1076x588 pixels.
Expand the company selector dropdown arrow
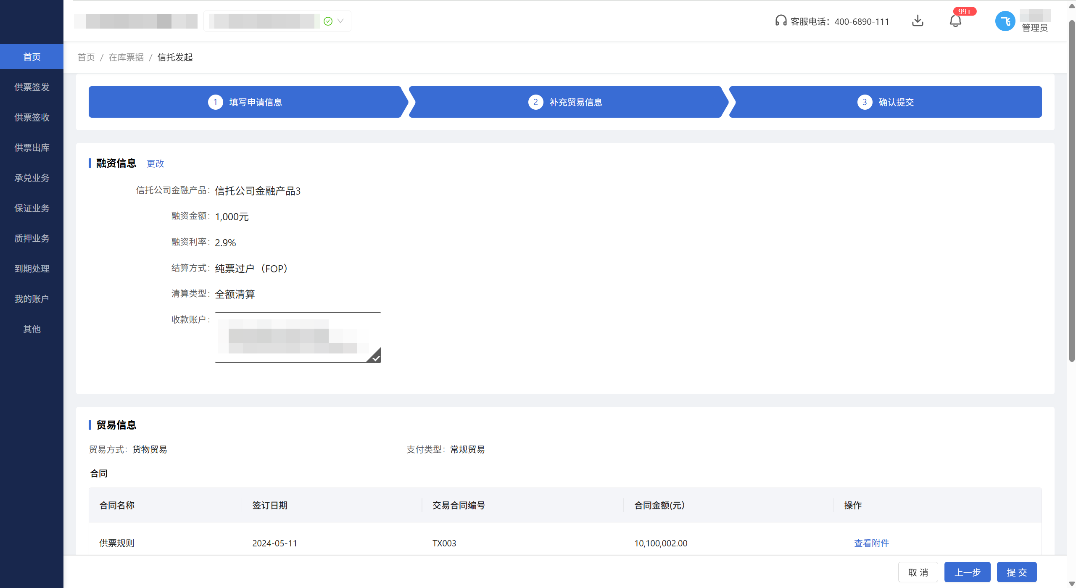[341, 21]
